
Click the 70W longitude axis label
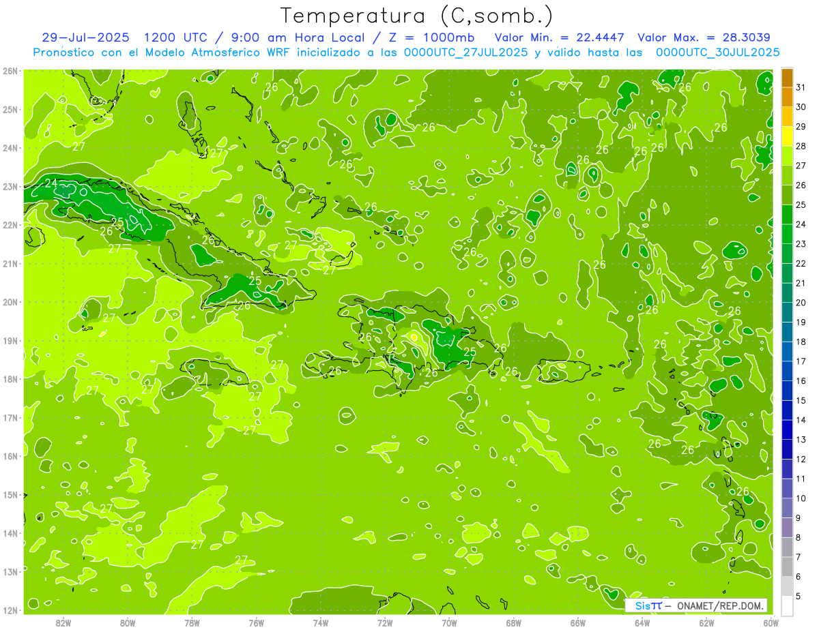click(x=449, y=622)
